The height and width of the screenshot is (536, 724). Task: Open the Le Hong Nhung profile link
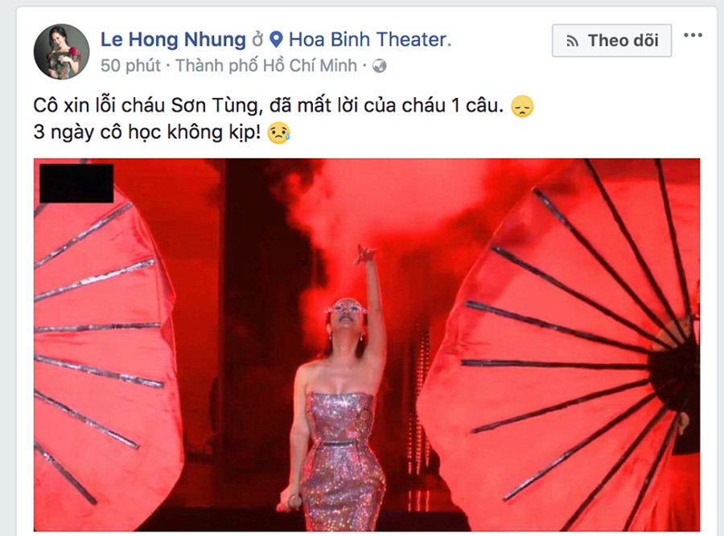click(x=173, y=39)
